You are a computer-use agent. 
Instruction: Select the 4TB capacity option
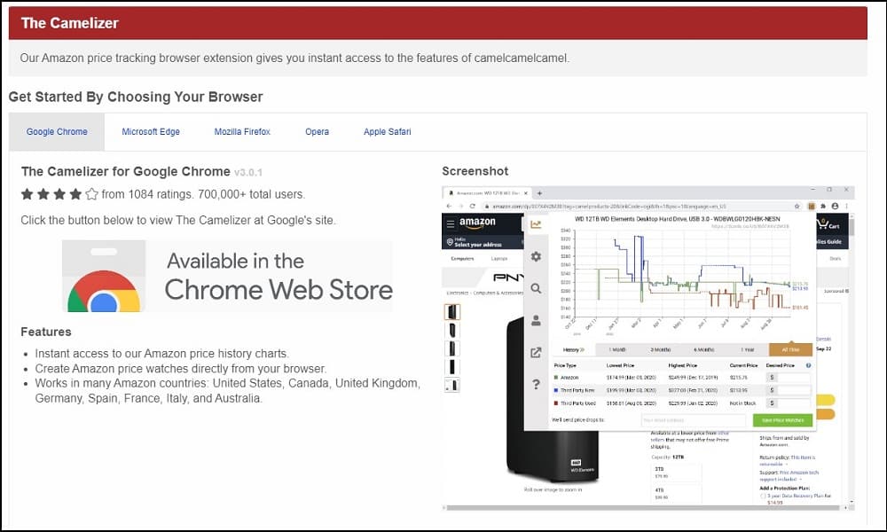tap(676, 494)
